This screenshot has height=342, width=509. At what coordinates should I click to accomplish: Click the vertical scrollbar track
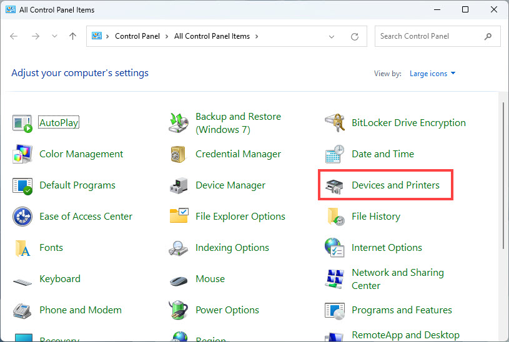(x=503, y=287)
